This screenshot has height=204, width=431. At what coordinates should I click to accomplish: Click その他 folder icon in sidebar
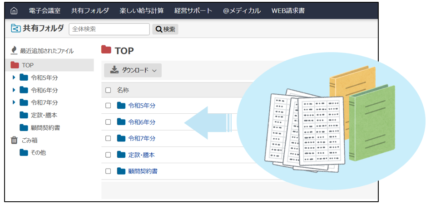coord(24,153)
